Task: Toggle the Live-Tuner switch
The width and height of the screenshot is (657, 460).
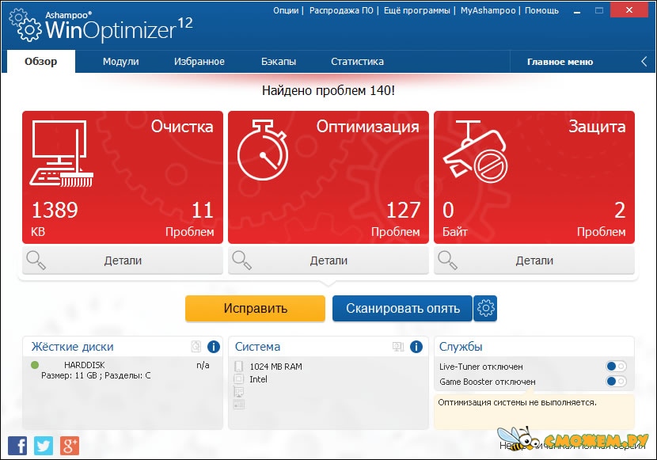Action: pos(616,366)
